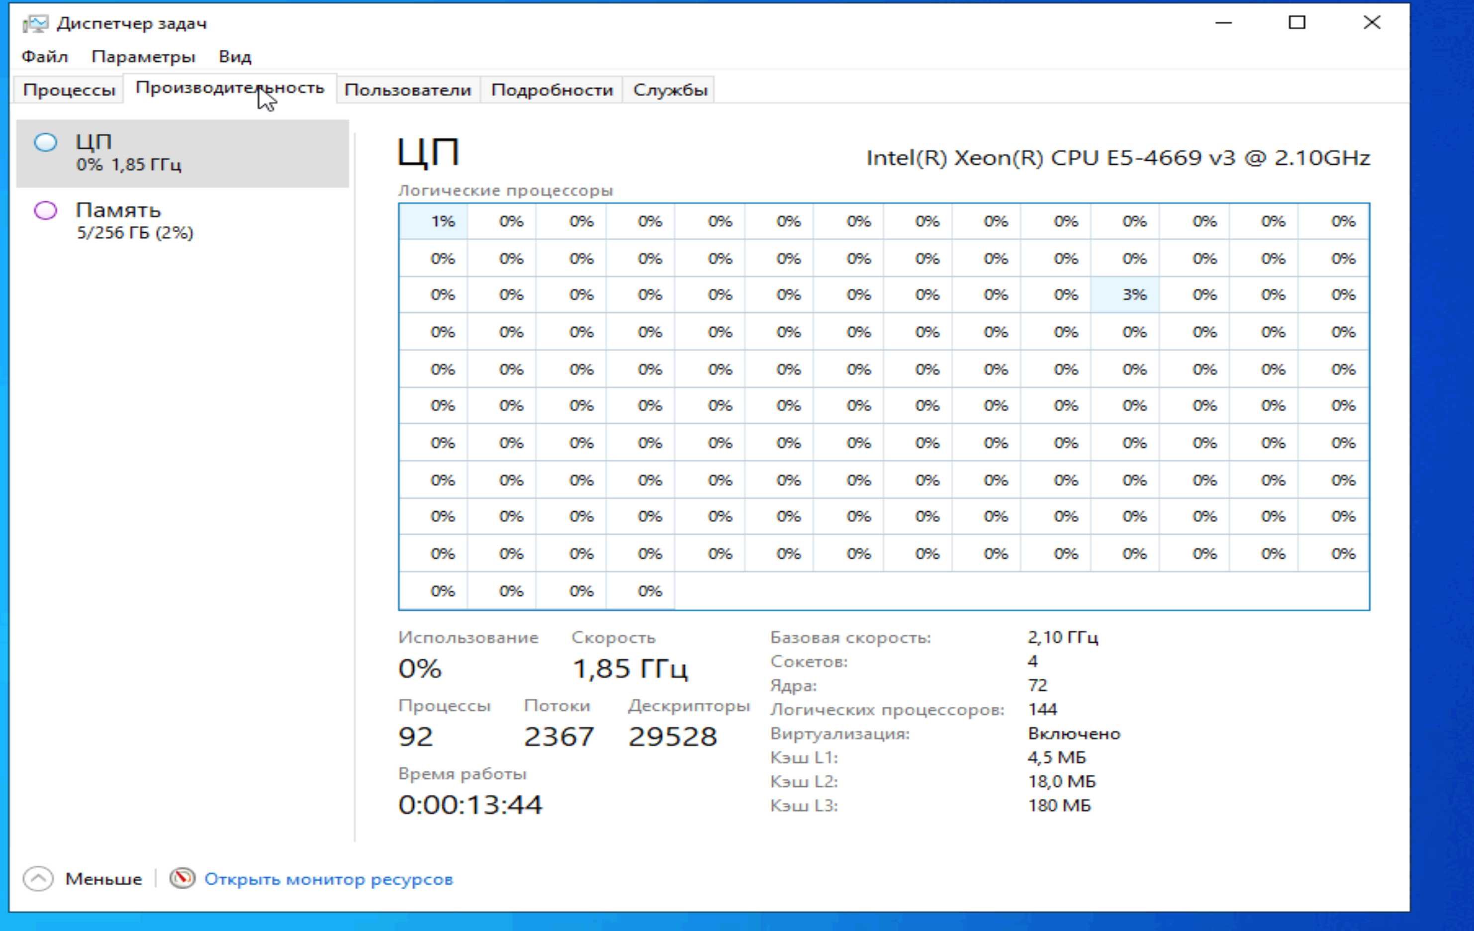1474x931 pixels.
Task: Click the Сокетов value 4
Action: pyautogui.click(x=1033, y=661)
